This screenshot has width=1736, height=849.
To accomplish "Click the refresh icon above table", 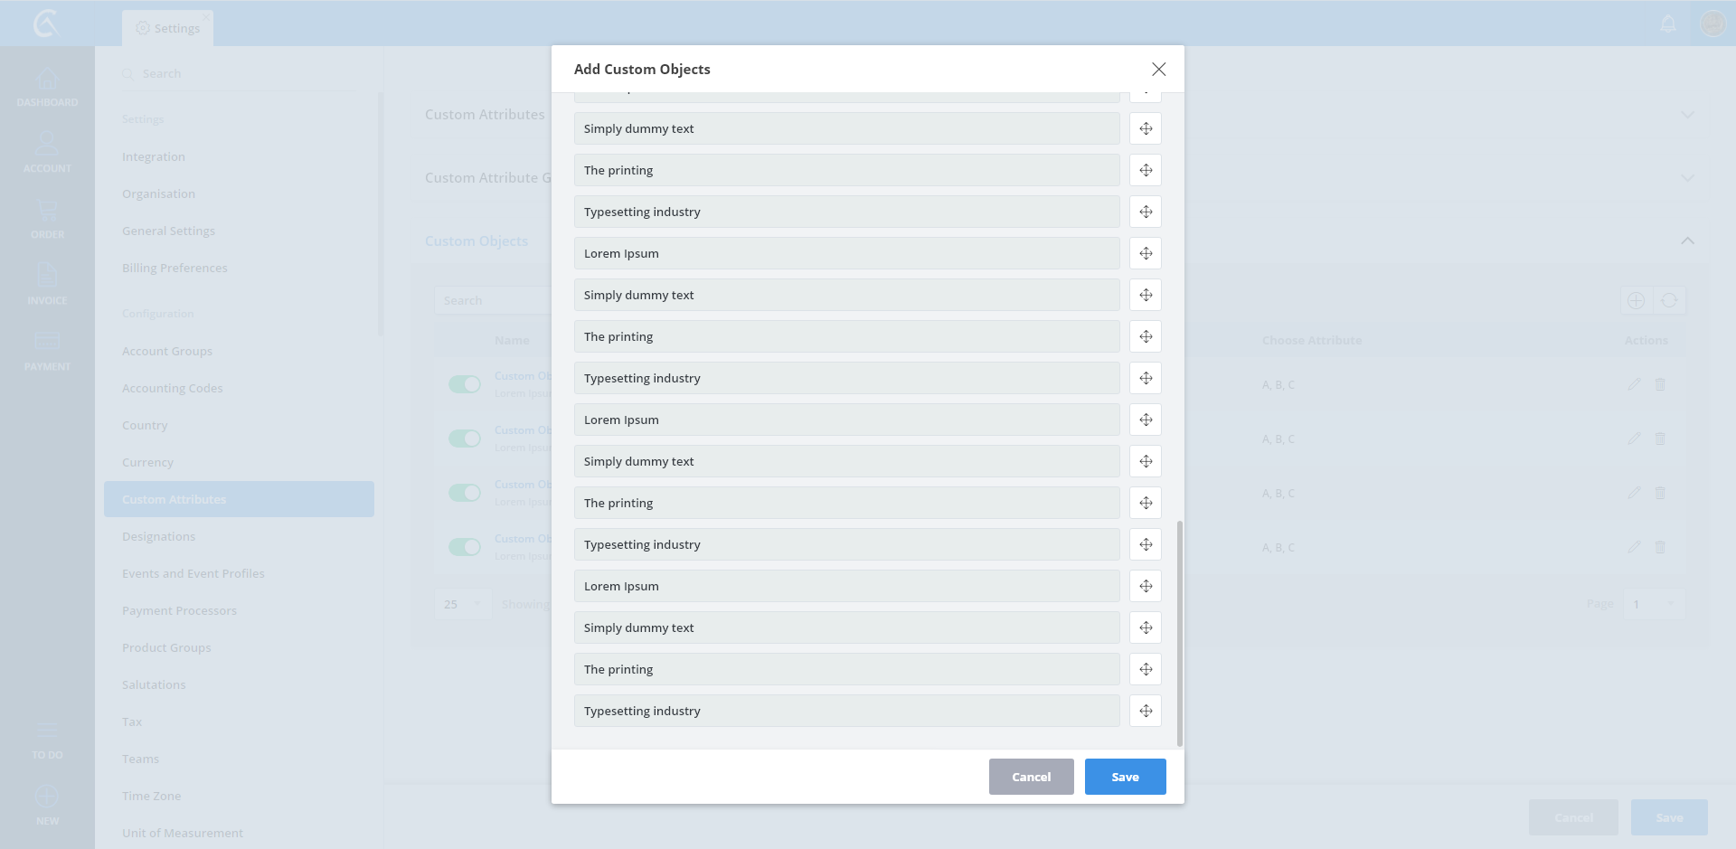I will coord(1669,301).
